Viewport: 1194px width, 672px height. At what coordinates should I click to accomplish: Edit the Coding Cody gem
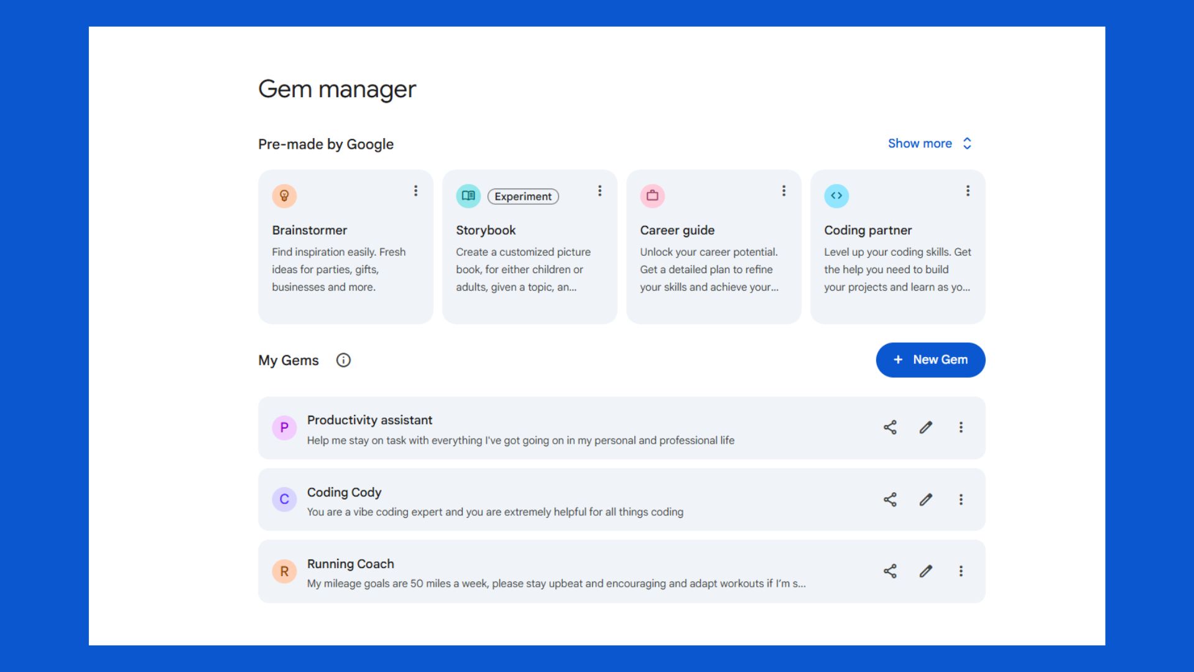(x=926, y=500)
